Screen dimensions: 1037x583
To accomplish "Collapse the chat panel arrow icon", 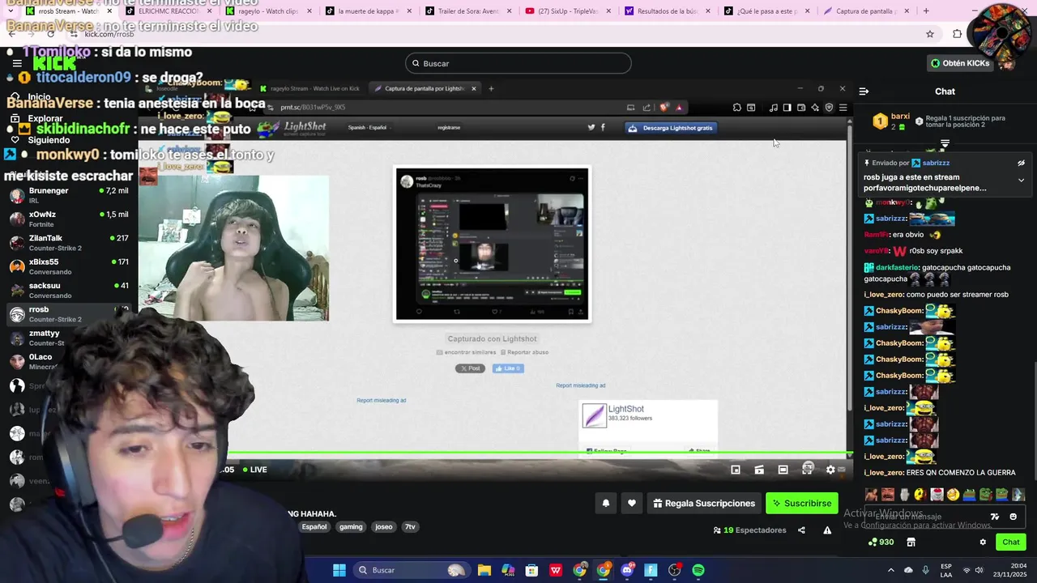I will pos(864,91).
